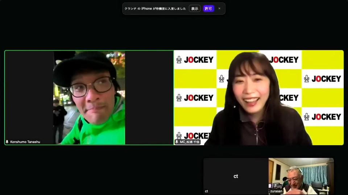Admit the waiting participant with 許可 button
This screenshot has width=348, height=195.
(x=208, y=9)
